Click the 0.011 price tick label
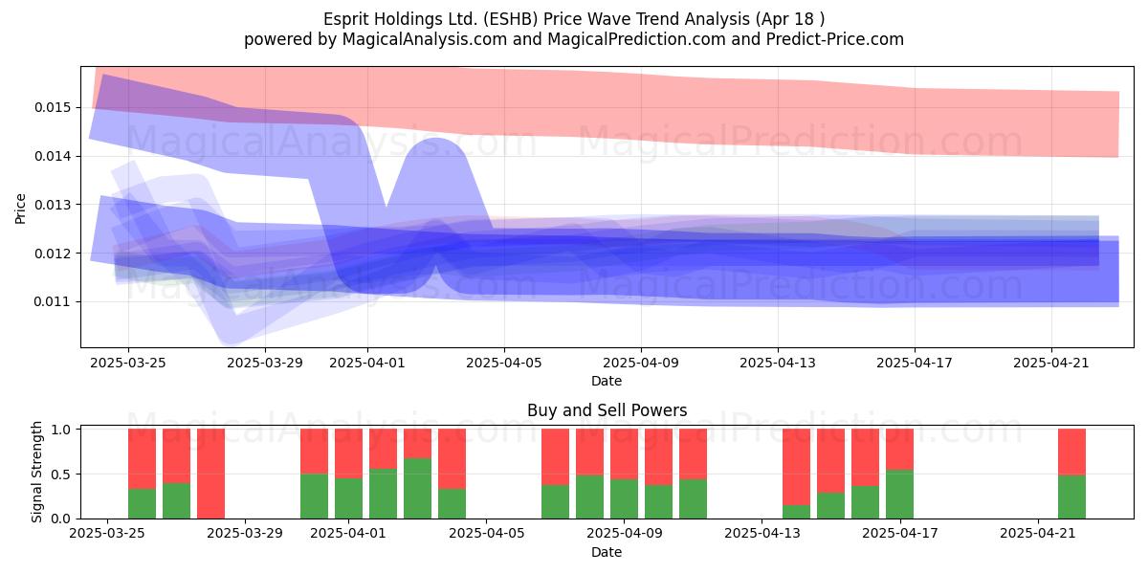 53,302
